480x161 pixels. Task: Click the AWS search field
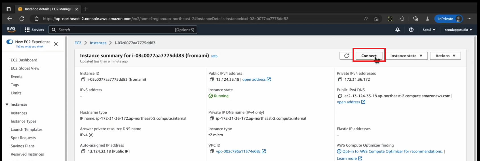pos(123,30)
